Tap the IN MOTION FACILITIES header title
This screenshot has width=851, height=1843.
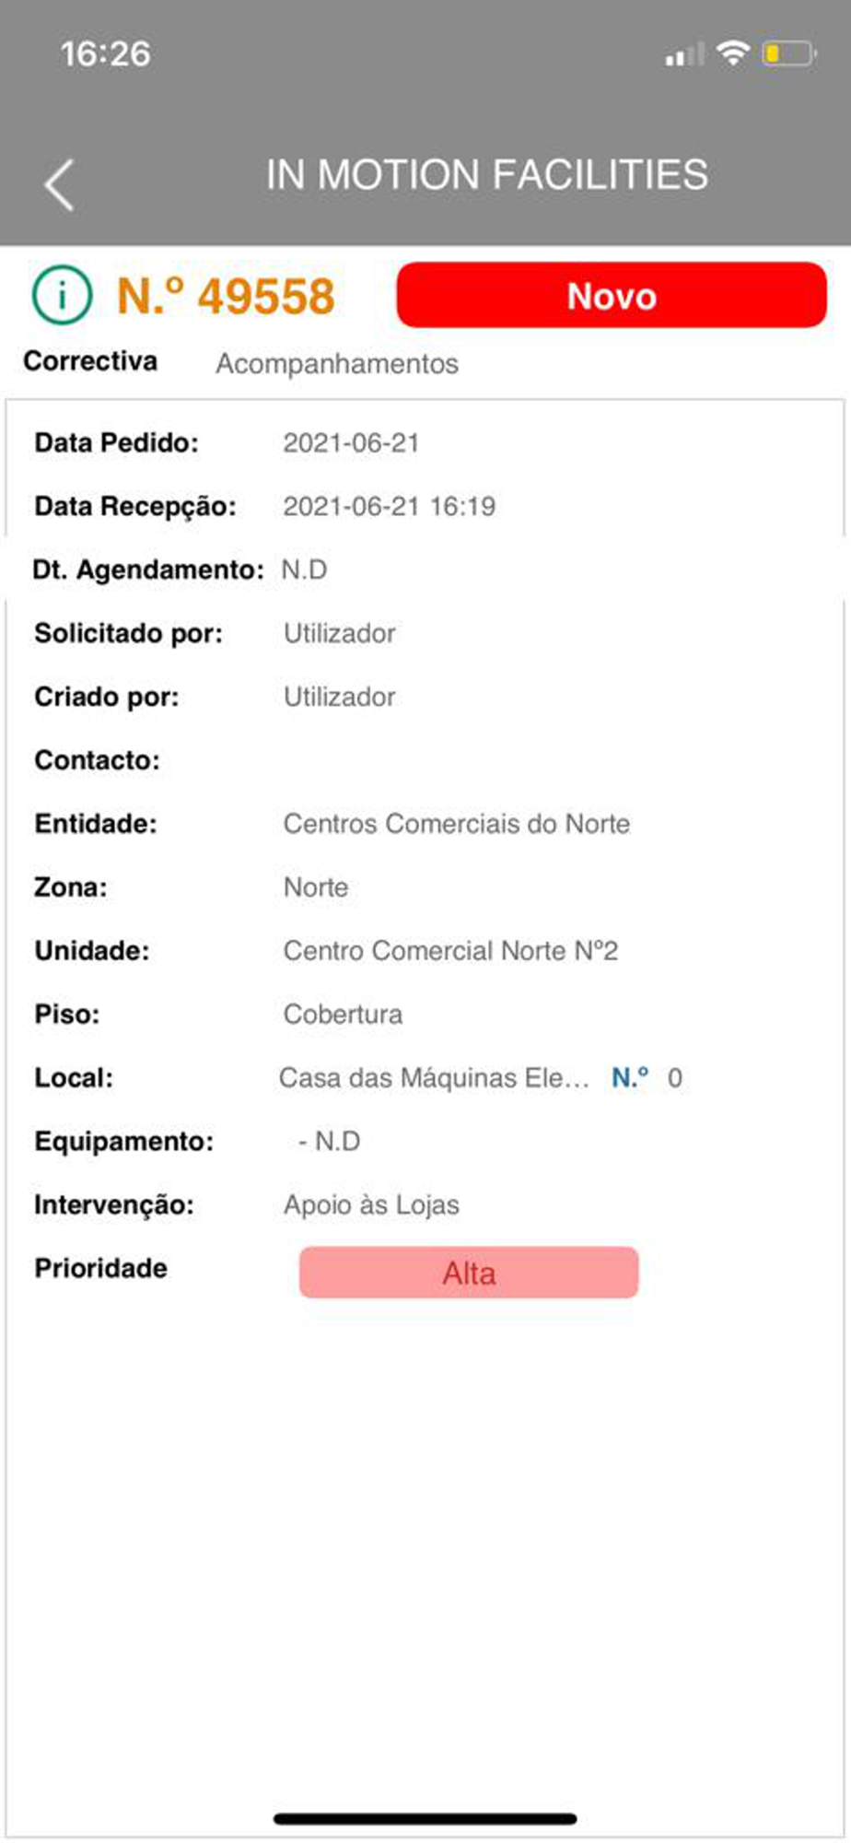[x=486, y=175]
